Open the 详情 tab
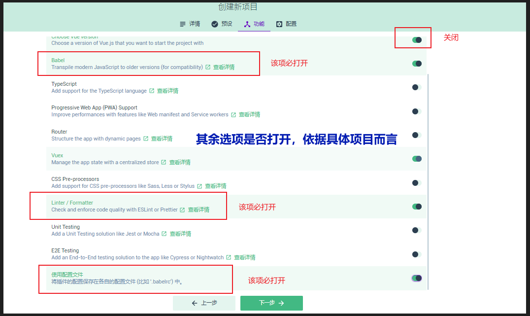Screen dimensions: 530x316 point(190,24)
